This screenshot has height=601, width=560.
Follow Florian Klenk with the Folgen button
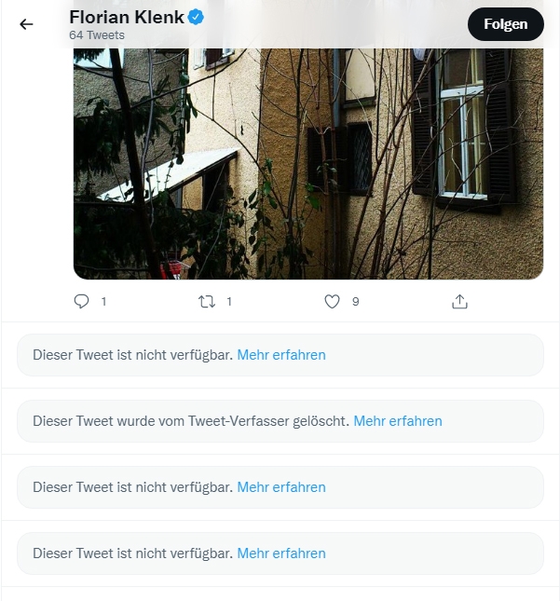pyautogui.click(x=506, y=24)
